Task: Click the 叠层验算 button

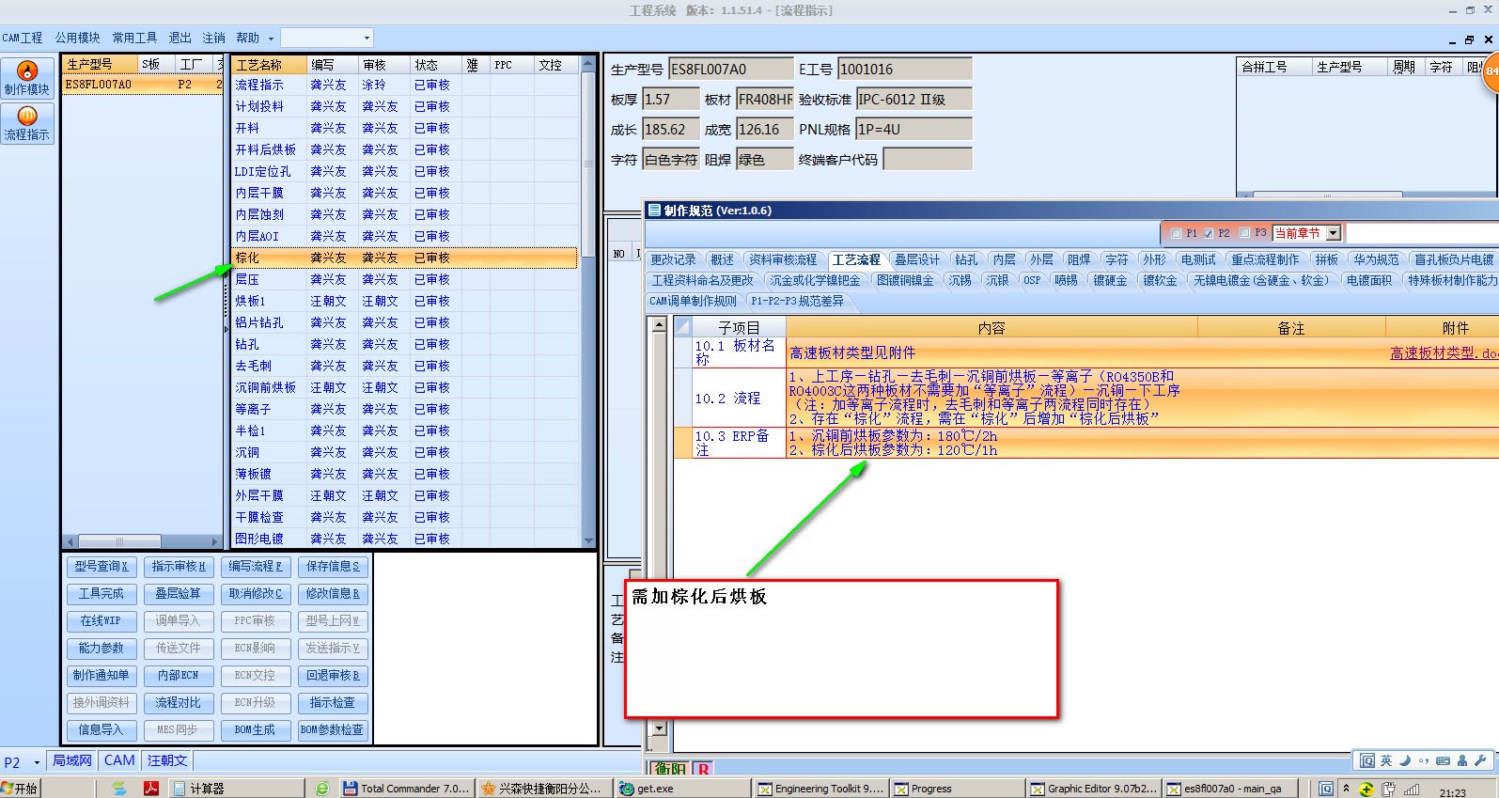Action: pos(178,594)
